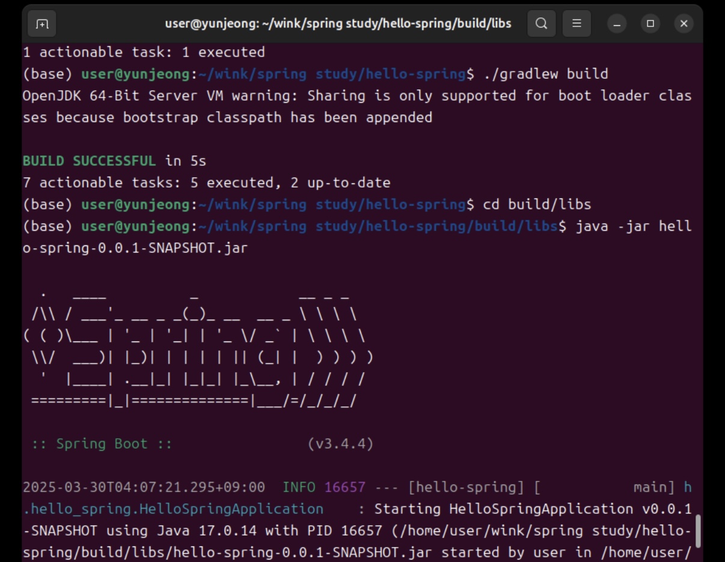The height and width of the screenshot is (562, 725).
Task: Click the 'cd build/libs' command
Action: (537, 204)
